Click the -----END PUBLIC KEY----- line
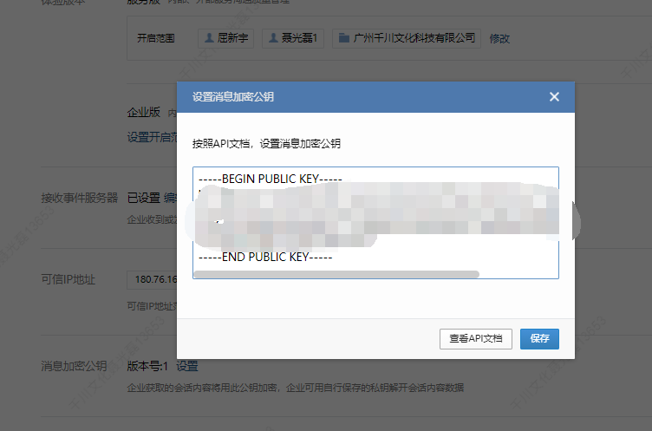Viewport: 652px width, 431px height. coord(265,257)
